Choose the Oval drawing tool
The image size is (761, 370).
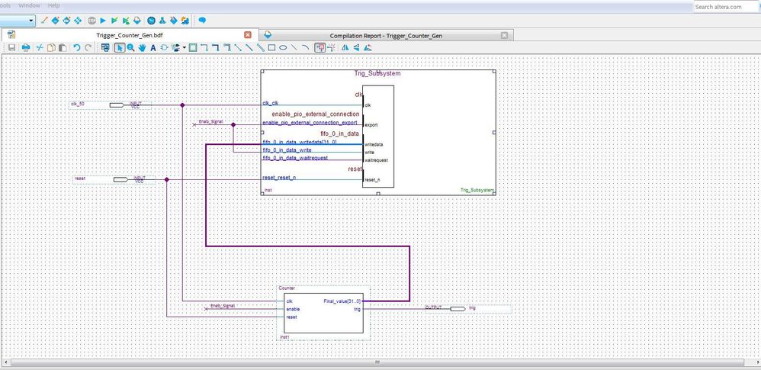click(x=282, y=47)
